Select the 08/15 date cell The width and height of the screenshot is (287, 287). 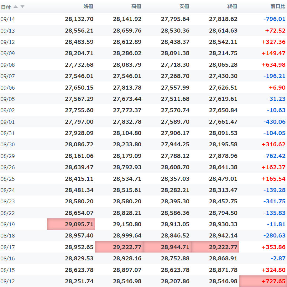click(8, 270)
